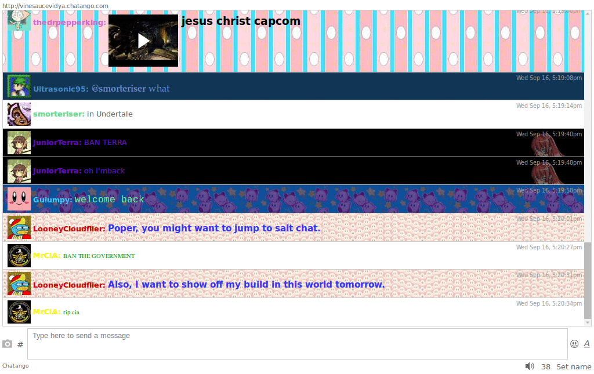The image size is (594, 374).
Task: Click MrCIA's golden avatar
Action: click(x=19, y=255)
